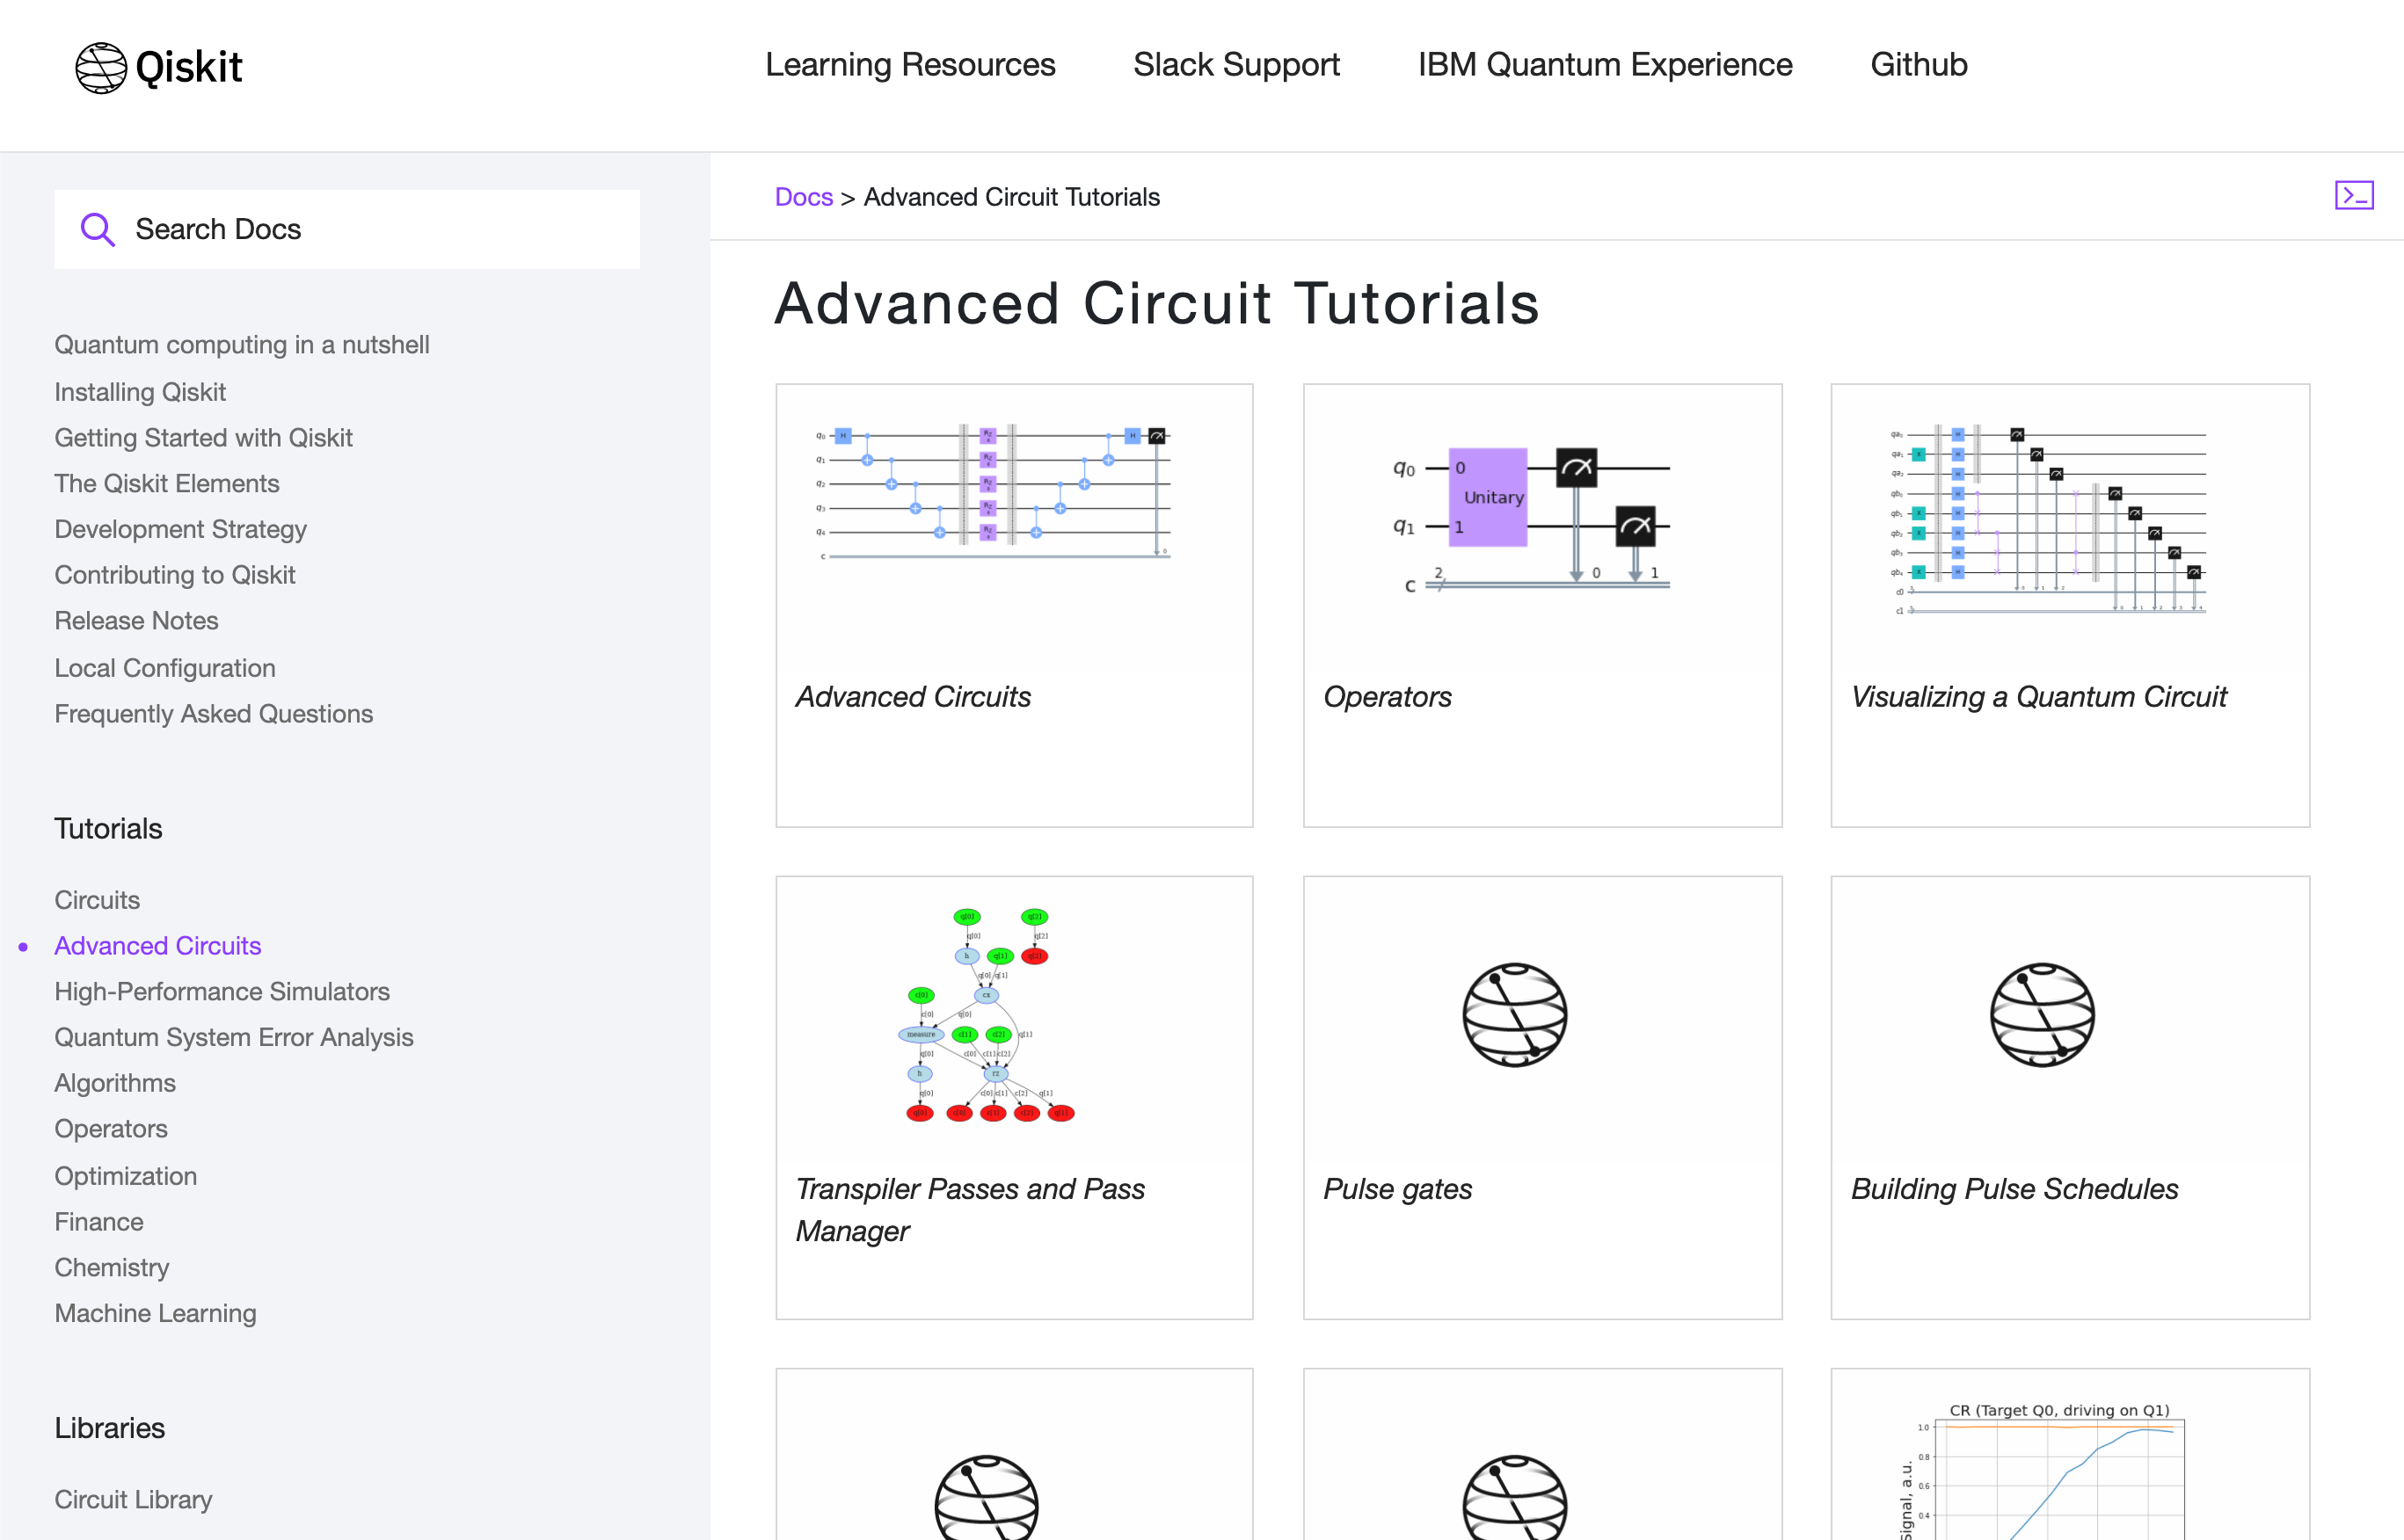Open the Slack Support menu item
The height and width of the screenshot is (1540, 2404).
coord(1236,65)
